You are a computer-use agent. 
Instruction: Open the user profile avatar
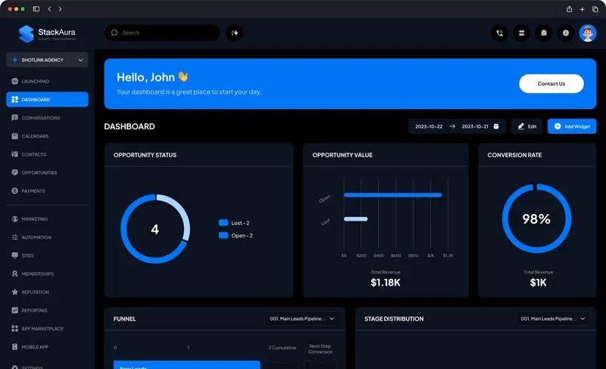click(588, 33)
